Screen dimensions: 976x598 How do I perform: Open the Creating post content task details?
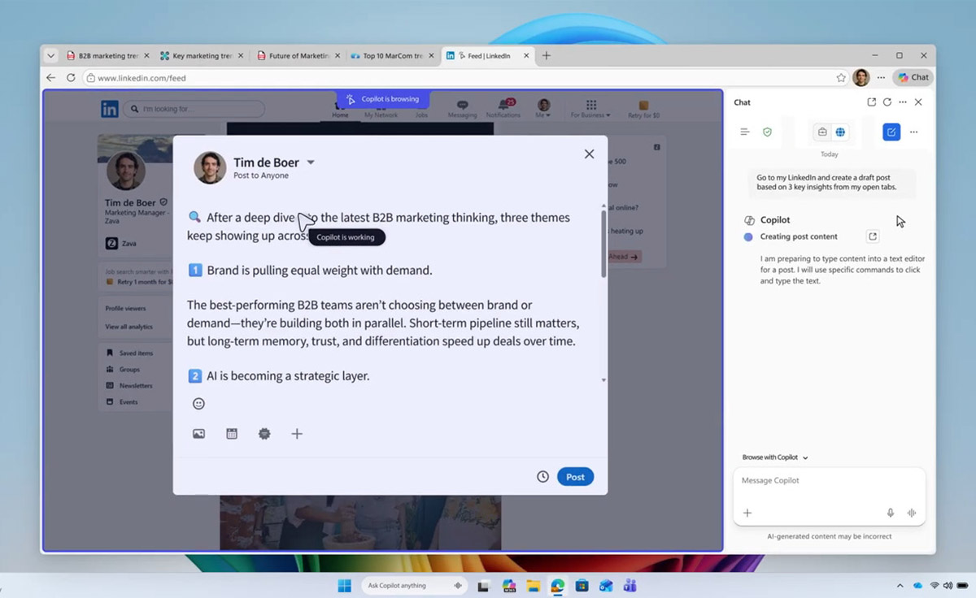pos(873,236)
